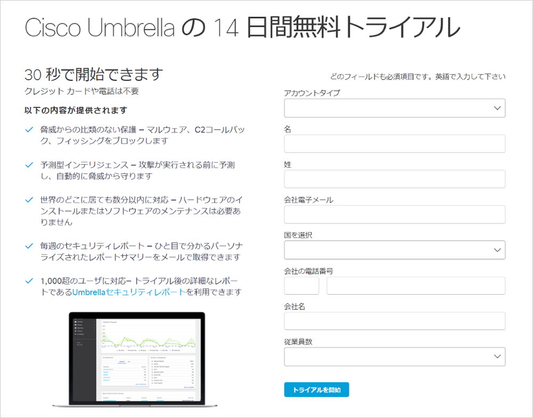Click the checkmark beside 毎週のセキュリティレポート

click(29, 246)
